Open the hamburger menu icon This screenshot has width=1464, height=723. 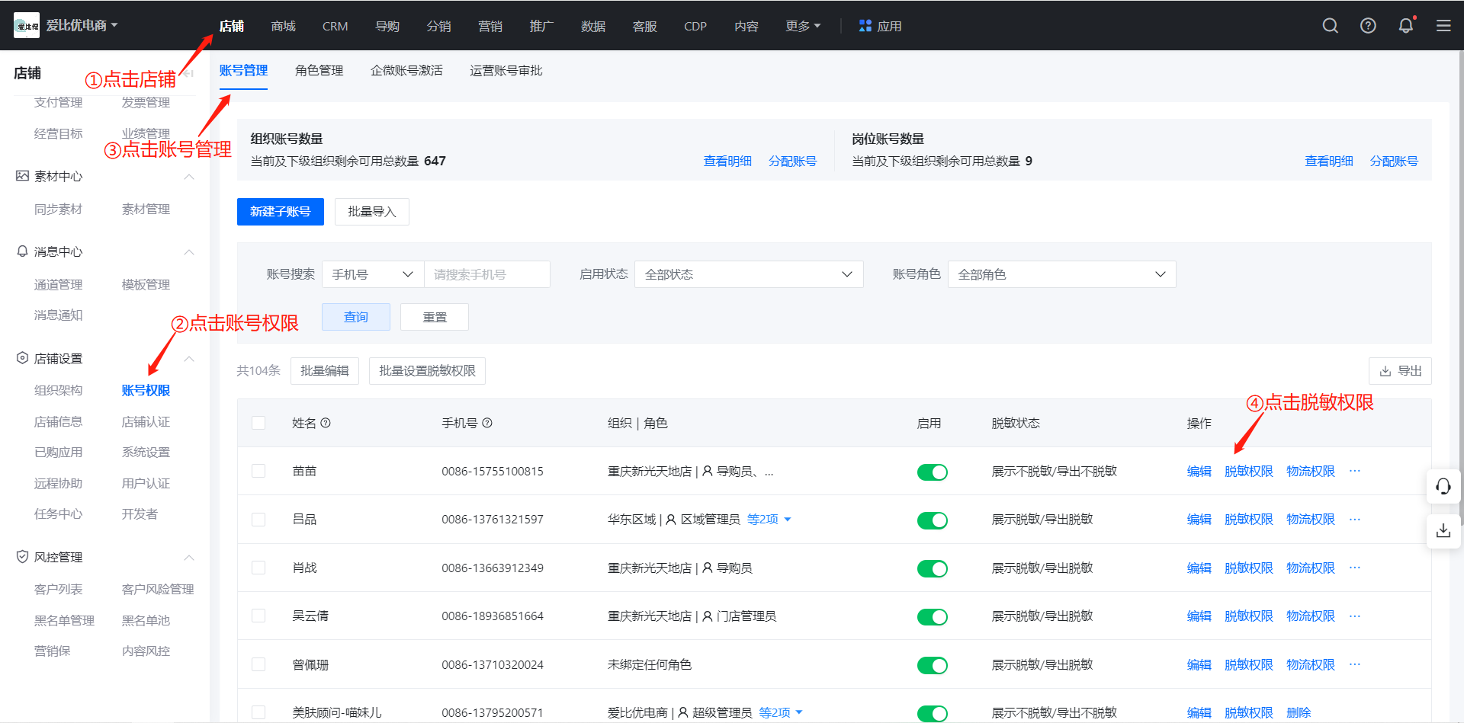tap(1443, 26)
